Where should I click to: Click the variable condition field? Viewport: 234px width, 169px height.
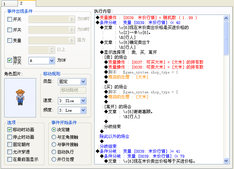click(x=52, y=41)
